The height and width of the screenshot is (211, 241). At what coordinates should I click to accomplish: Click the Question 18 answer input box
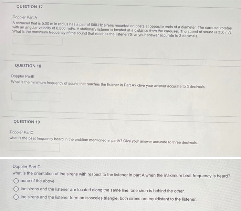click(x=36, y=97)
